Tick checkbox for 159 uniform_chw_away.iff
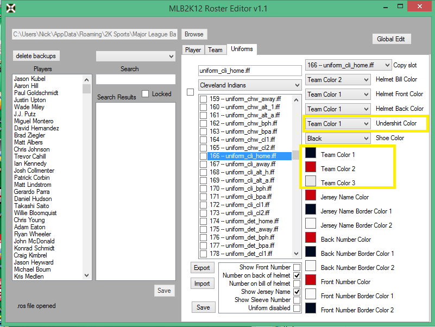The width and height of the screenshot is (435, 327). 203,99
